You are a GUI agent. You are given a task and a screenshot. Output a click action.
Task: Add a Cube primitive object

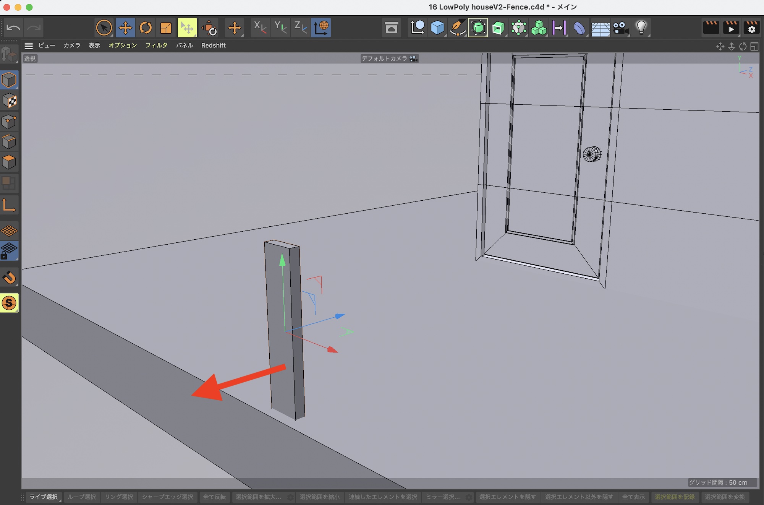click(437, 28)
